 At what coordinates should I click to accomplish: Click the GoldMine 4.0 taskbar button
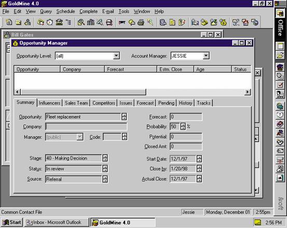pos(122,222)
